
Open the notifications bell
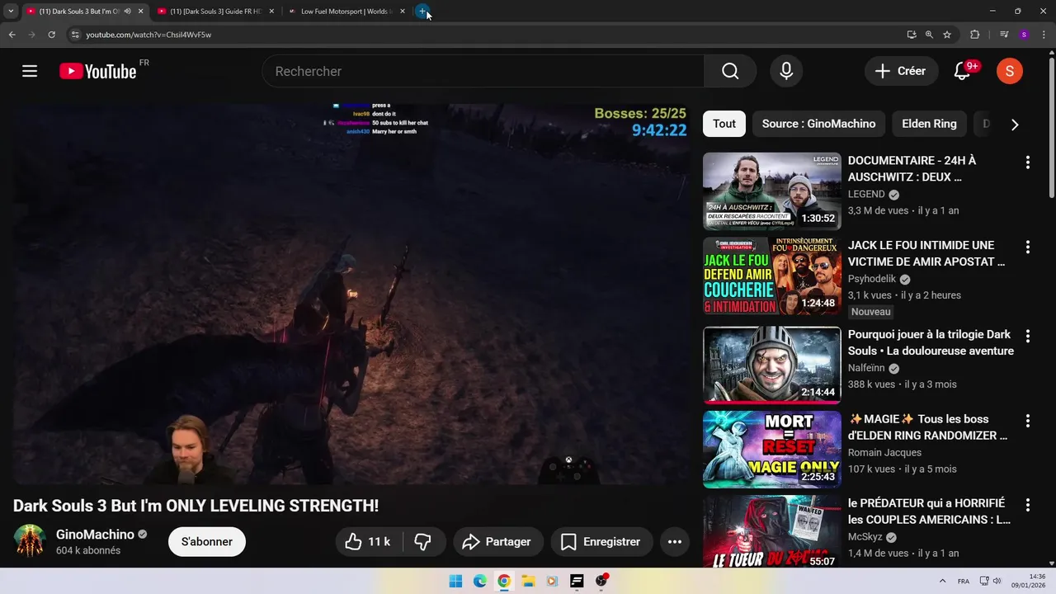[962, 71]
